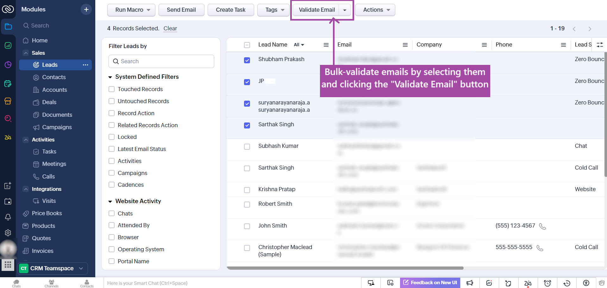Open the app launcher grid icon

(8, 265)
